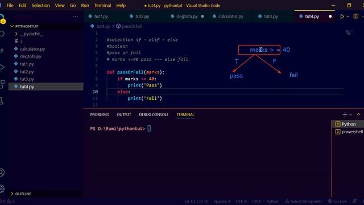Open the Help menu
This screenshot has height=205, width=364.
[x=121, y=5]
